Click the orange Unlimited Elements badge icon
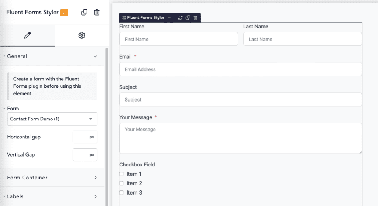This screenshot has height=206, width=378. (64, 12)
